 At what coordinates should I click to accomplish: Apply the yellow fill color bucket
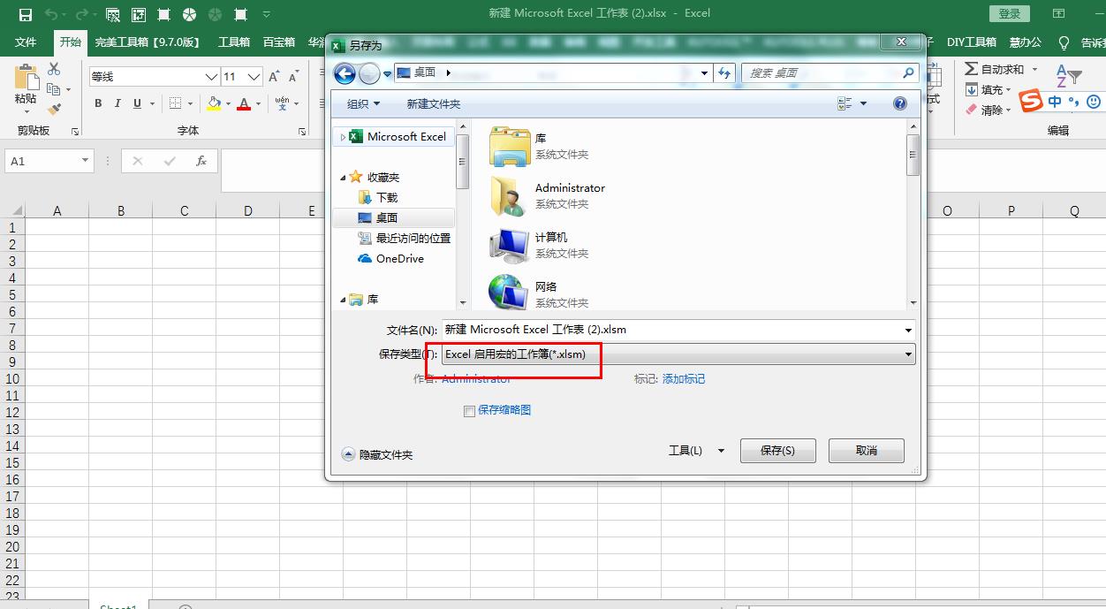click(x=214, y=103)
